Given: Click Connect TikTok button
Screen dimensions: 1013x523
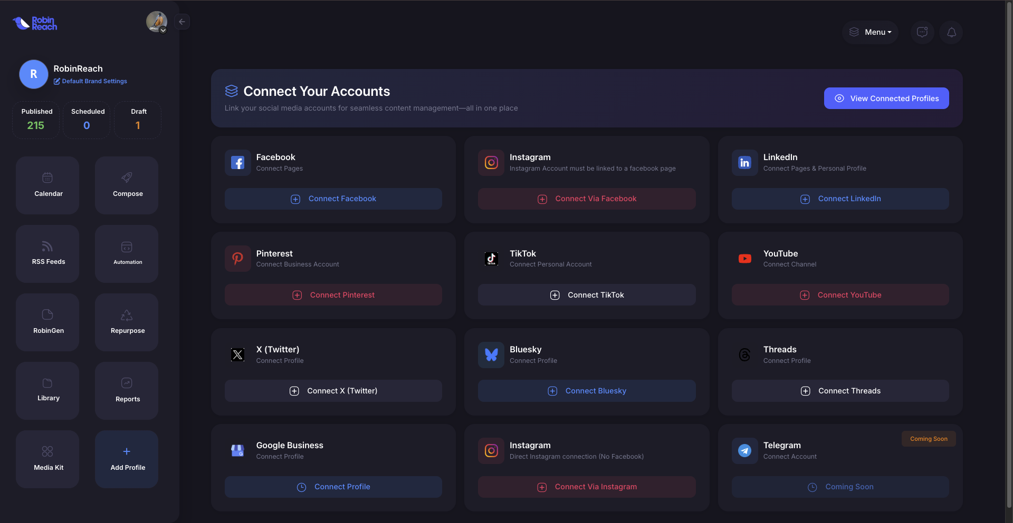Looking at the screenshot, I should [x=587, y=295].
